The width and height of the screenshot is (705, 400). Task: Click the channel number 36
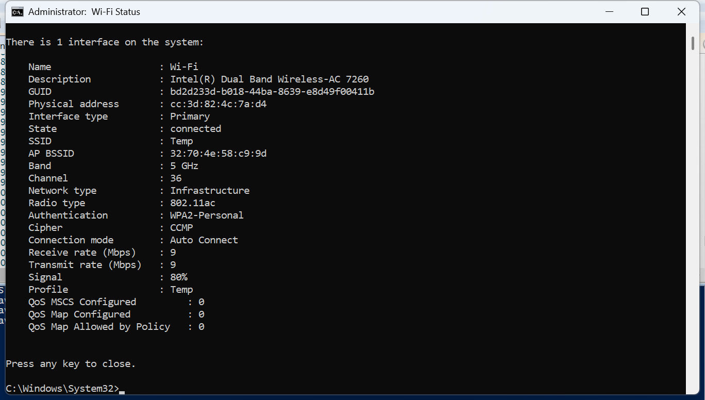click(x=176, y=178)
